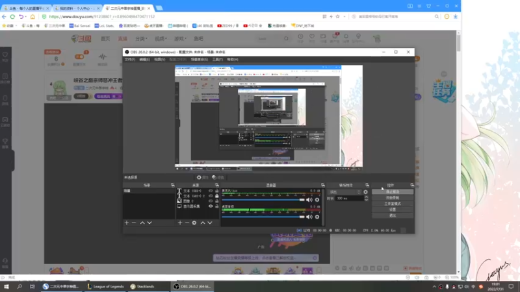
Task: Toggle visibility of 显示器采集 source
Action: tap(211, 206)
